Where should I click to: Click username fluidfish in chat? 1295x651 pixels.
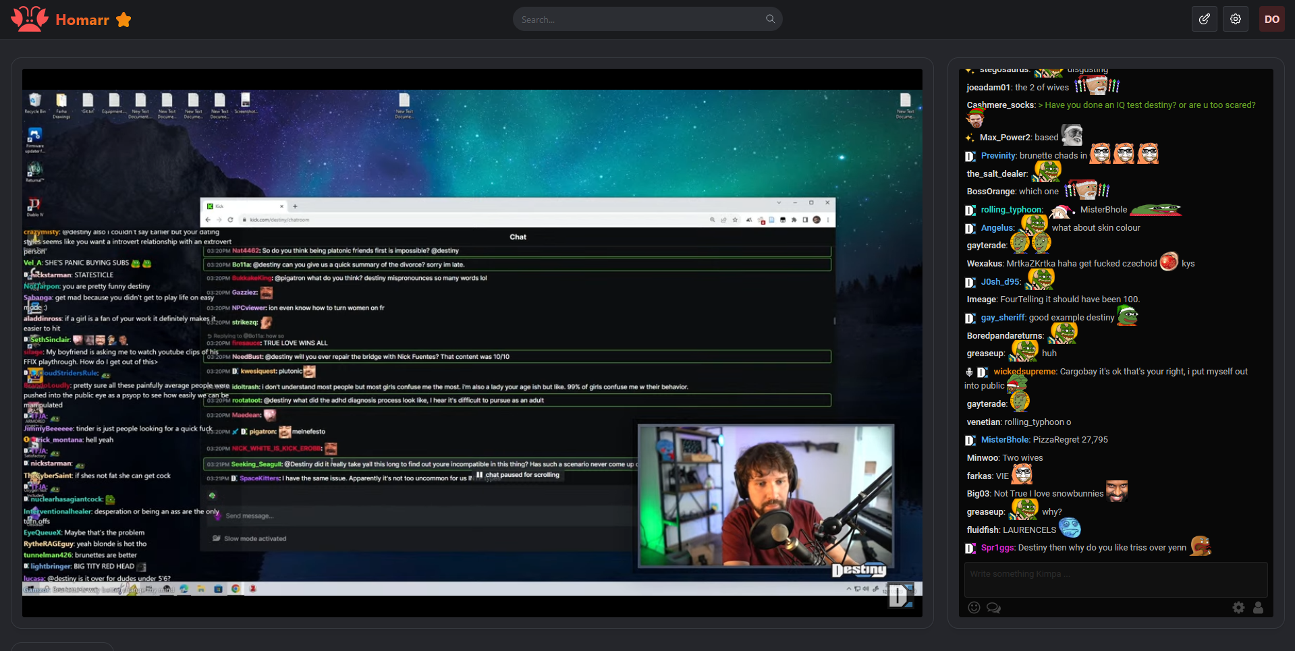click(983, 530)
